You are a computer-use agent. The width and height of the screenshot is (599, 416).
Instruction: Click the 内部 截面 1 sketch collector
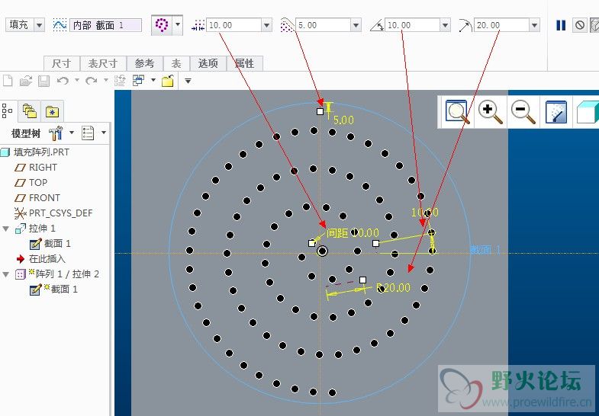tap(105, 26)
